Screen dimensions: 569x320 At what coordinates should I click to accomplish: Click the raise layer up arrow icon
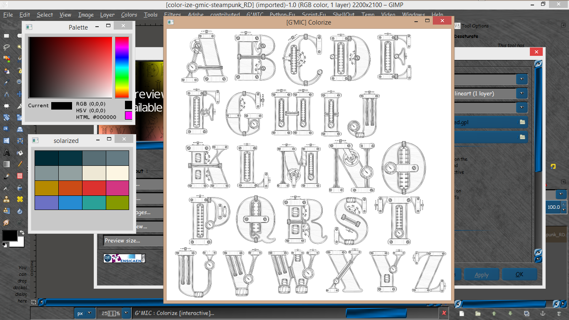tap(494, 313)
